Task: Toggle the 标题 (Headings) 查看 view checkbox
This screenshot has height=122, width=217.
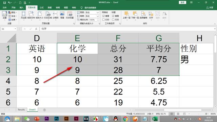Action: click(x=113, y=16)
